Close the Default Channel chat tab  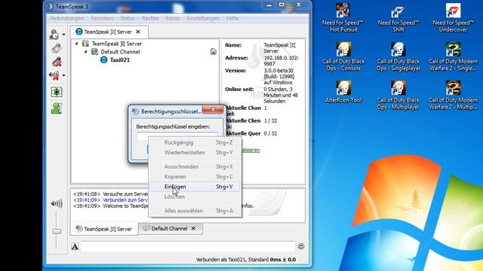tap(193, 229)
